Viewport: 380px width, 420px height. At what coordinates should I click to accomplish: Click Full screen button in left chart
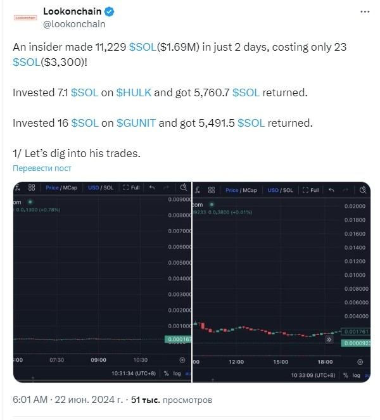click(x=132, y=188)
